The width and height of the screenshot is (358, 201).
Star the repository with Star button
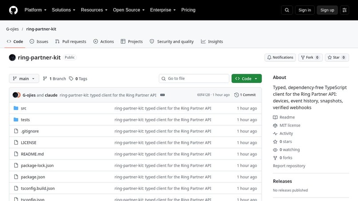tap(337, 58)
